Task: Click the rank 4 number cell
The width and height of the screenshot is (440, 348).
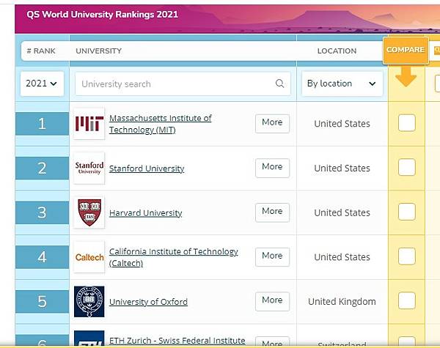Action: (x=42, y=257)
